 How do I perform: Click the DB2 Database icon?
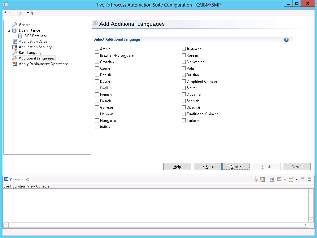(20, 36)
